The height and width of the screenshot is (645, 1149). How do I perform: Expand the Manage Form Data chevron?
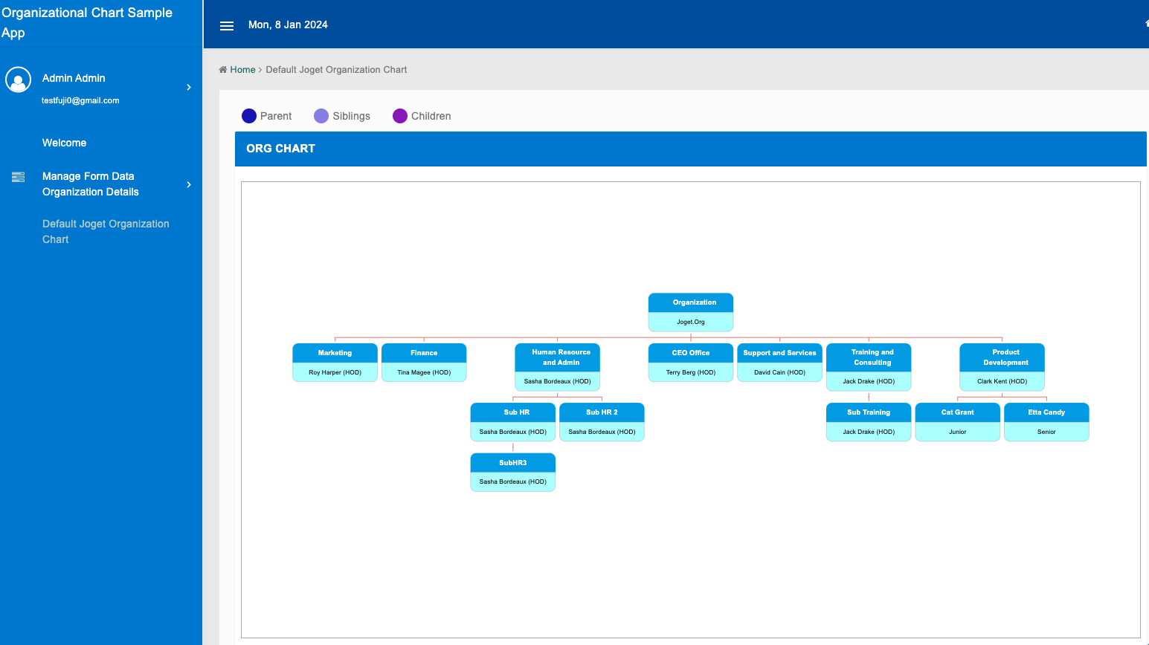[x=189, y=184]
